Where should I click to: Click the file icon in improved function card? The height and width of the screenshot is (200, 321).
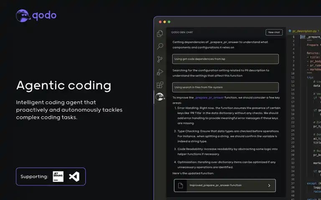(181, 185)
